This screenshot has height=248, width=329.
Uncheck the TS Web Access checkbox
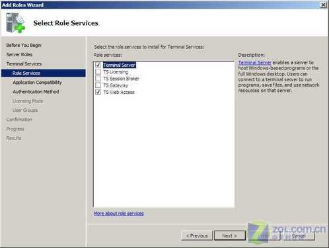(98, 92)
